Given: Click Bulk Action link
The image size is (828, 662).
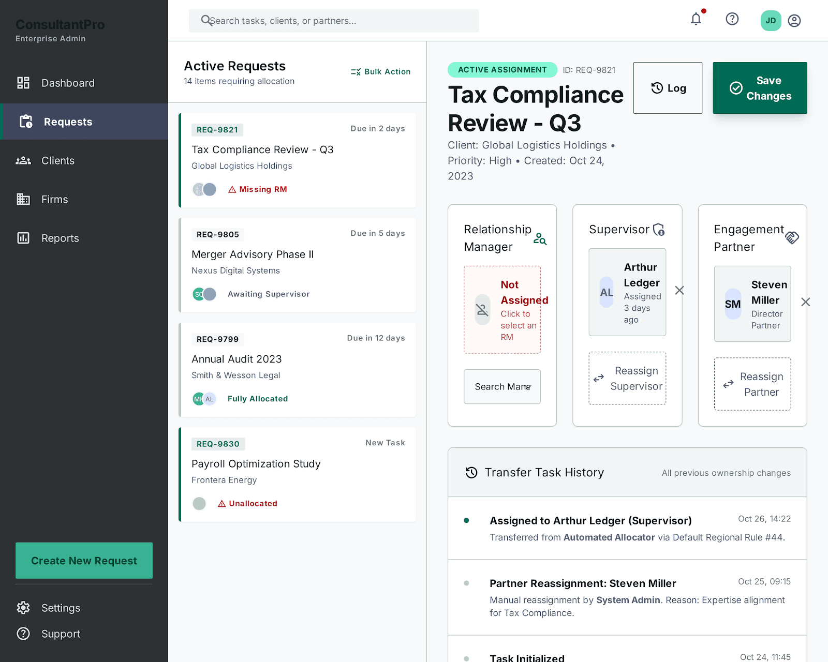Looking at the screenshot, I should pos(381,72).
